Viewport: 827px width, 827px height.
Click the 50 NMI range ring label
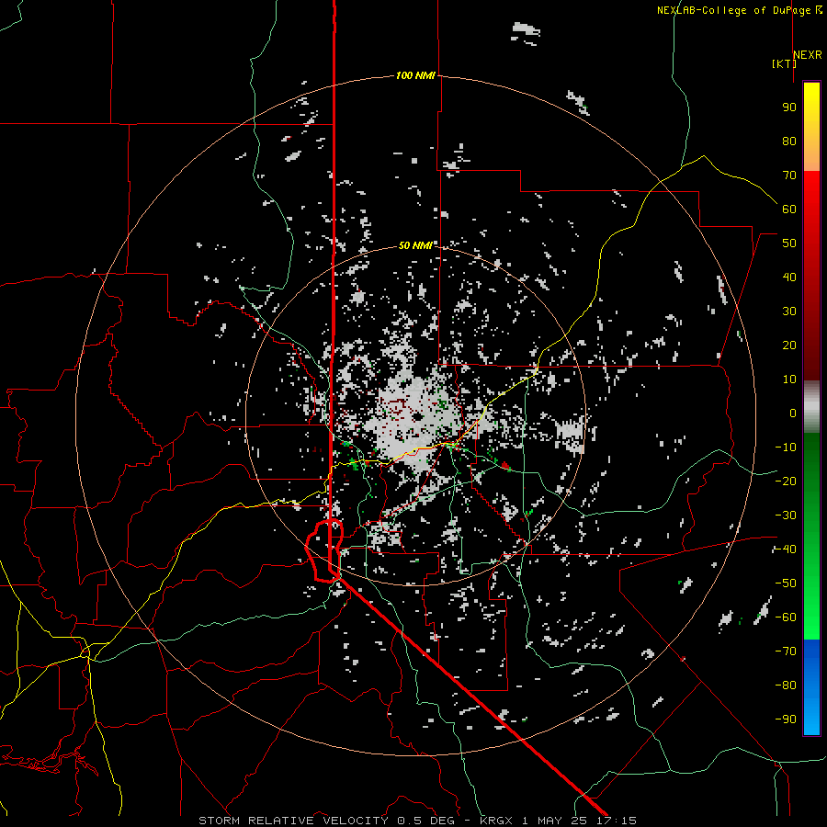pos(415,245)
